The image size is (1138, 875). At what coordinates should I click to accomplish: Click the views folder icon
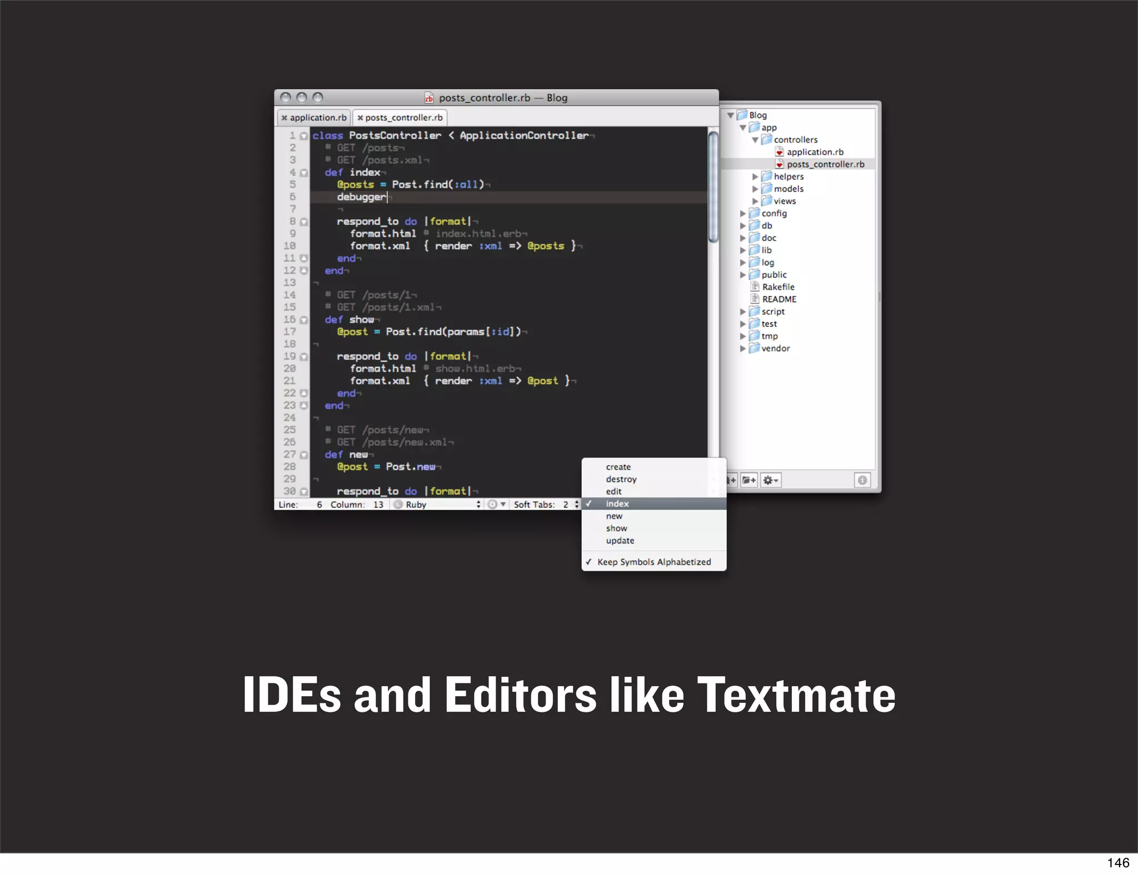(x=767, y=200)
